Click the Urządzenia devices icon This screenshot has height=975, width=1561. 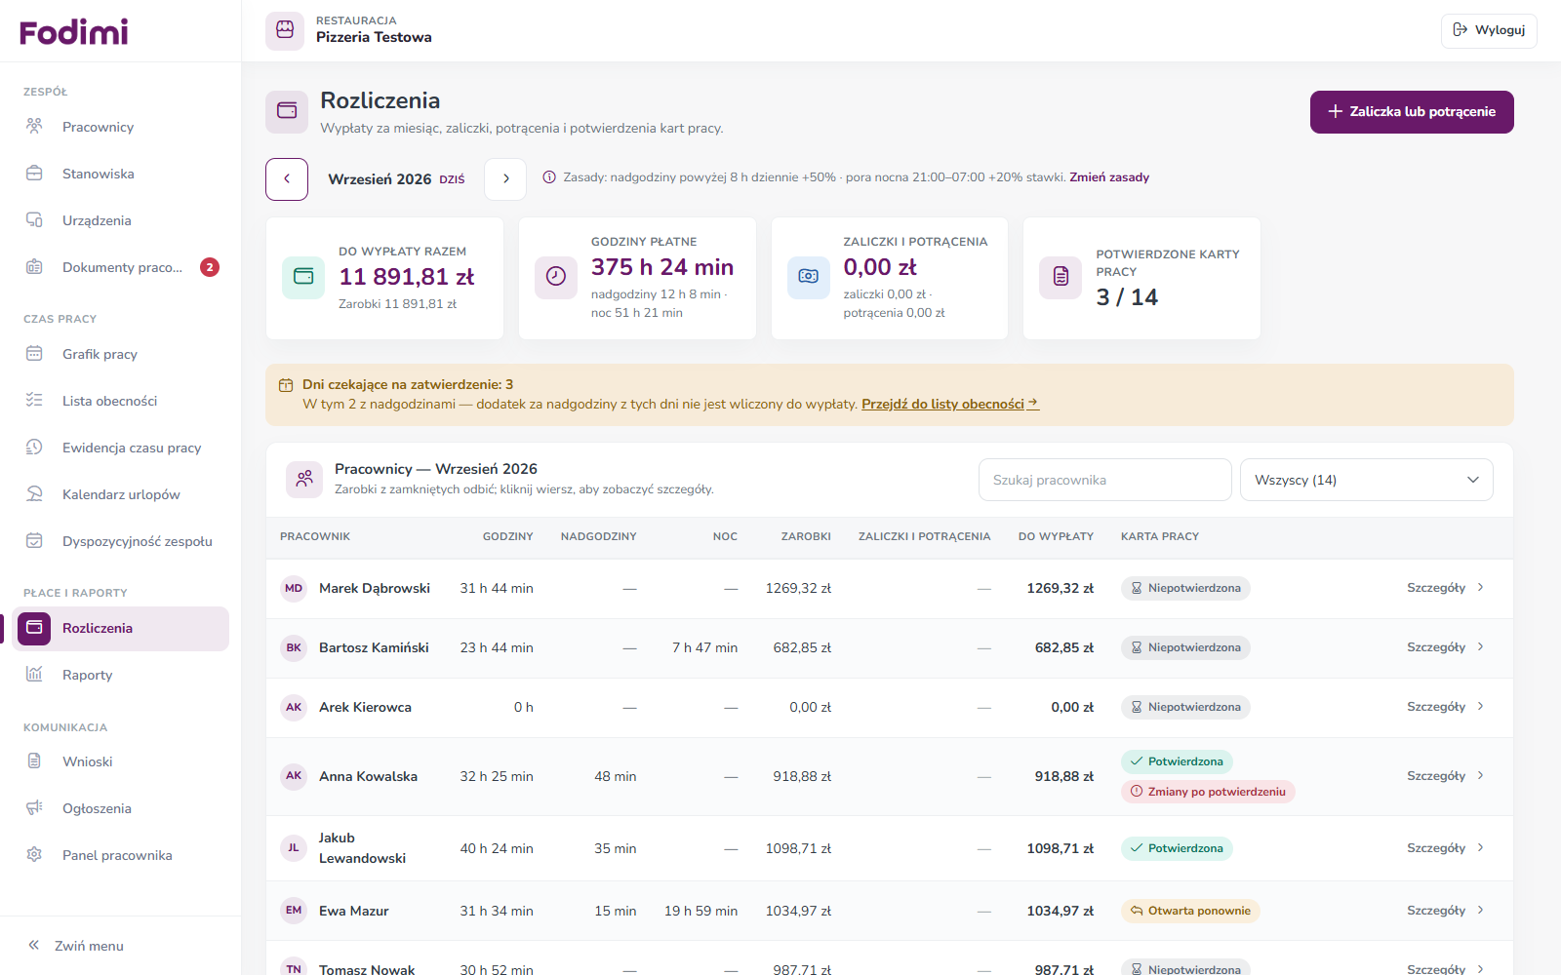point(34,220)
